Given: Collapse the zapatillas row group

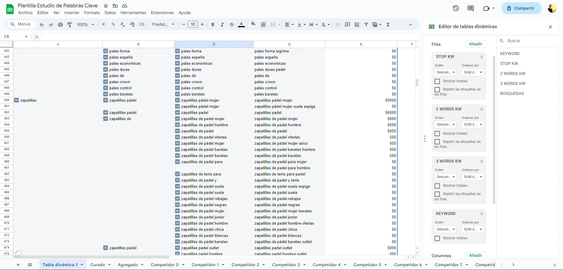Looking at the screenshot, I should click(17, 100).
